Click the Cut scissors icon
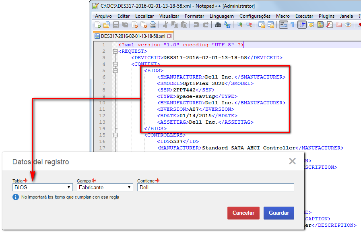 pos(165,25)
